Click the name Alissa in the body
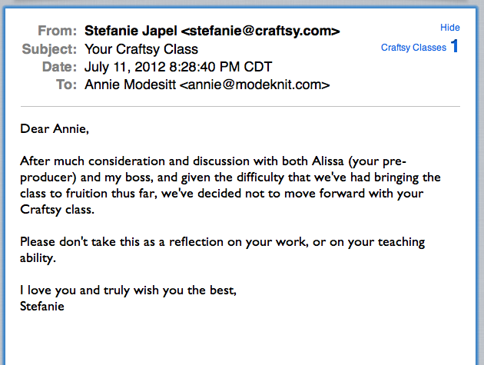 [327, 161]
